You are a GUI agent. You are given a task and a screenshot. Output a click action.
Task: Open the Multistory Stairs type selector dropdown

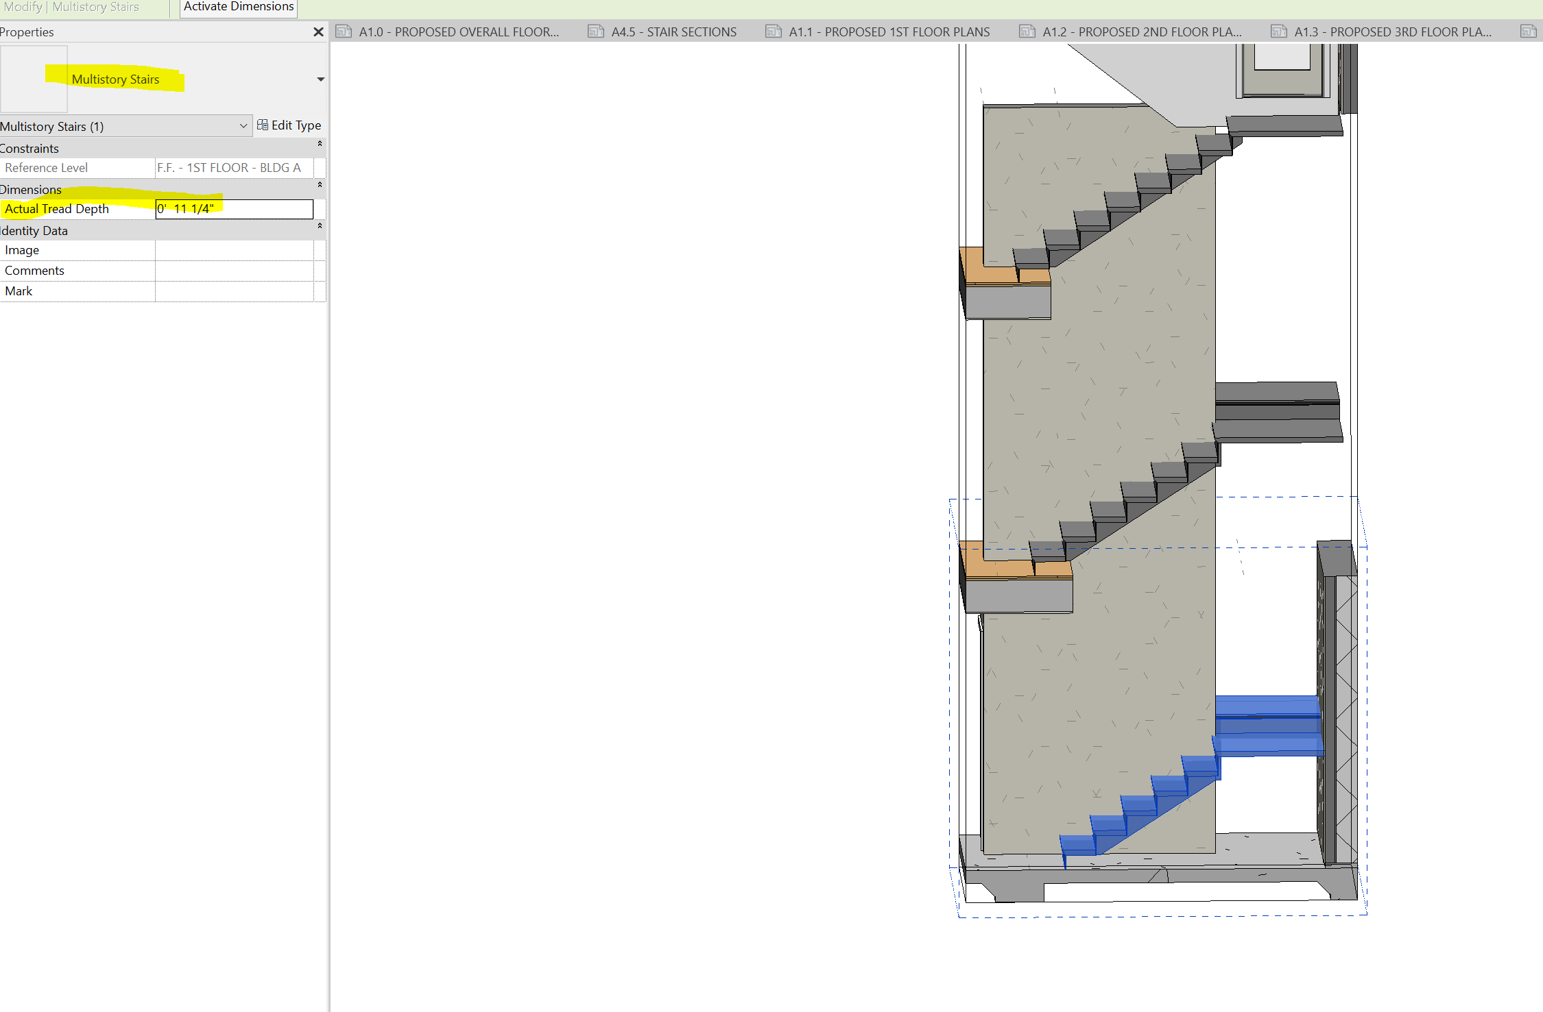point(243,126)
